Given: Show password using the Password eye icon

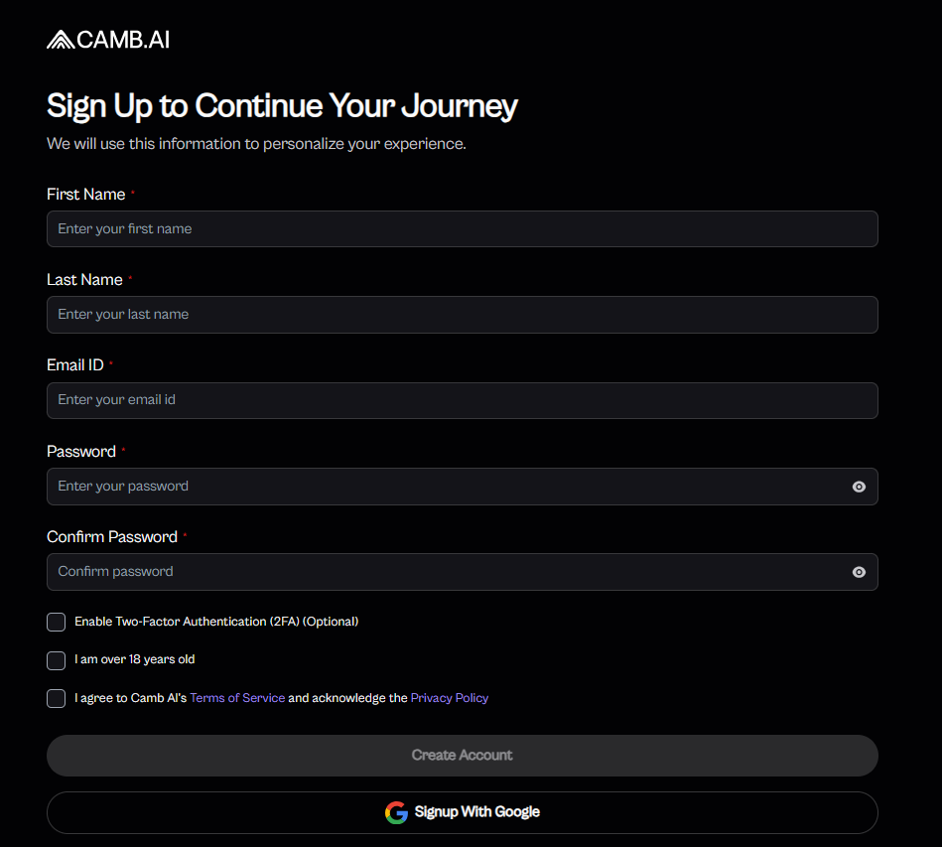Looking at the screenshot, I should point(859,487).
